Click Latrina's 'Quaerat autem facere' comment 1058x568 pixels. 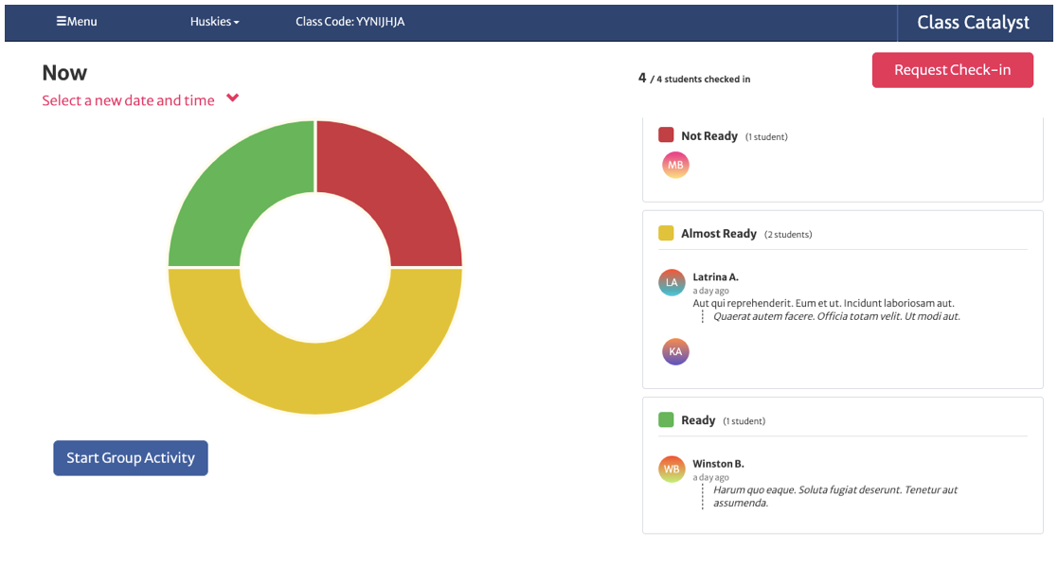pos(836,316)
